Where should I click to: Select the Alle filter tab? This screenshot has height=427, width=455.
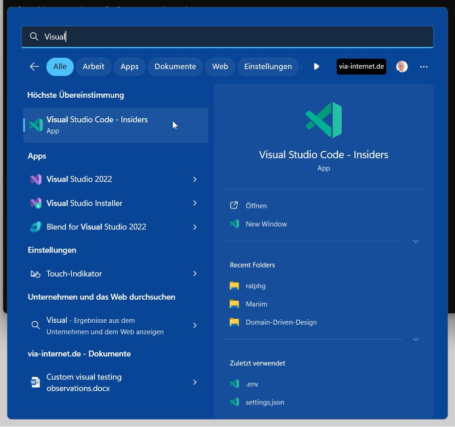60,67
